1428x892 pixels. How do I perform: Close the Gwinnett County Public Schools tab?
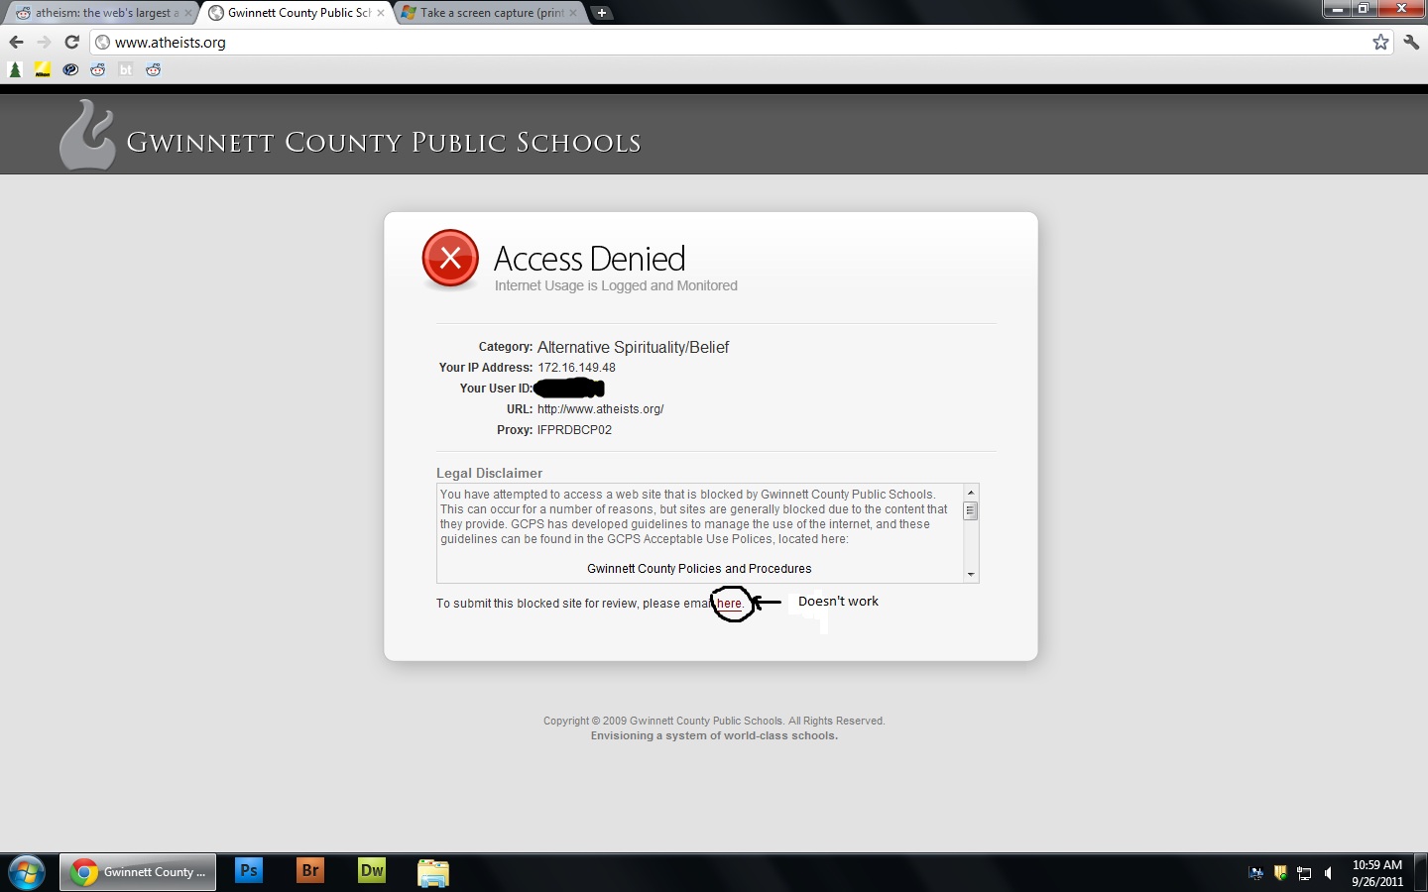tap(381, 13)
